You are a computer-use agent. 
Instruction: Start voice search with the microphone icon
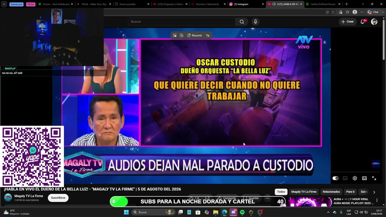tap(255, 22)
